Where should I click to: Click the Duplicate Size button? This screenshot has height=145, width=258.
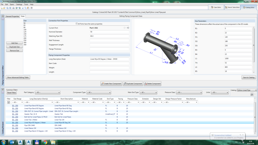tap(14, 47)
